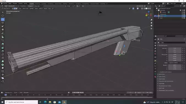Select the Loop Cut tool
The width and height of the screenshot is (186, 104).
(x=3, y=55)
